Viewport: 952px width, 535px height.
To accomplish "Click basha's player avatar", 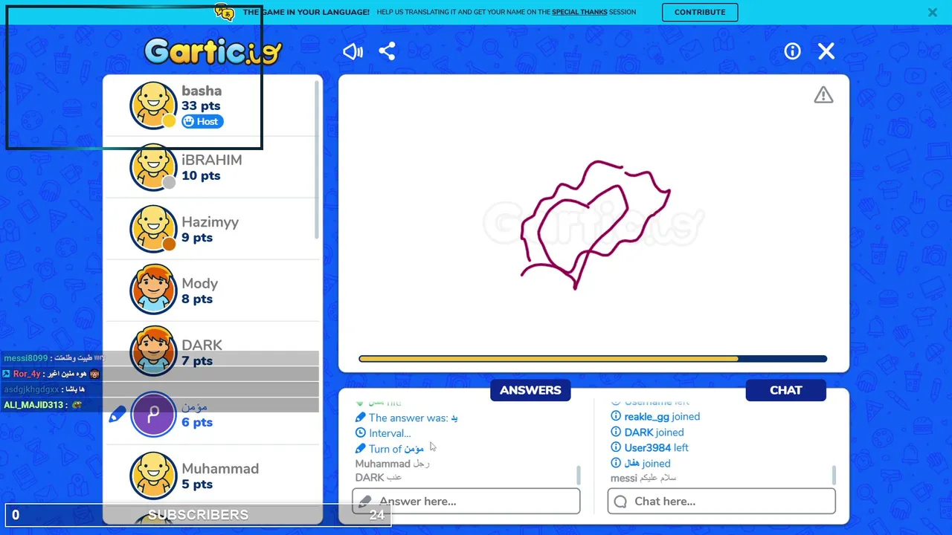I will coord(153,106).
